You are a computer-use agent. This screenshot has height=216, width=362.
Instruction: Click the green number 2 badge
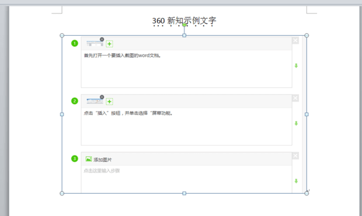[75, 101]
